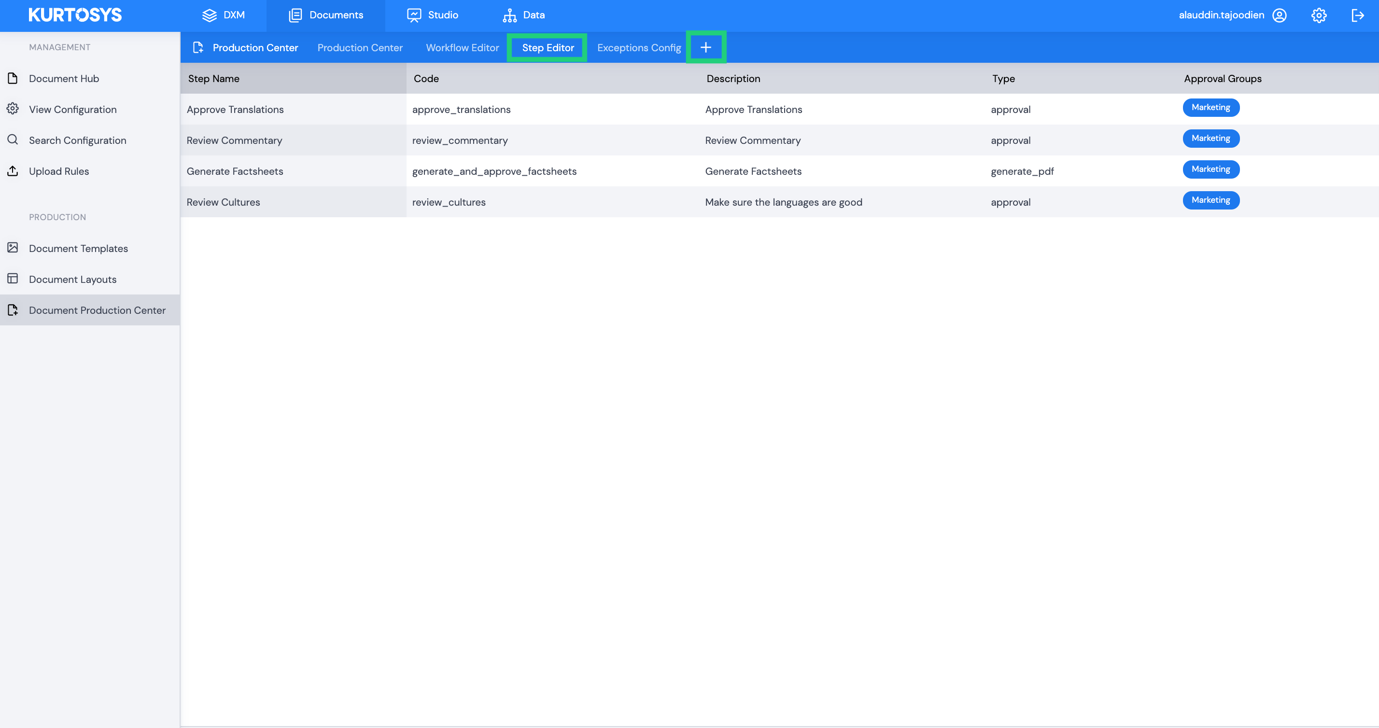Click the review_cultures code cell

tap(449, 202)
